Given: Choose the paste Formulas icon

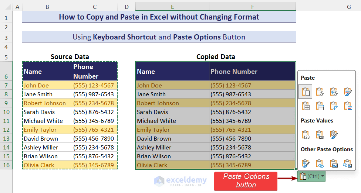Looking at the screenshot, I should (x=320, y=92).
